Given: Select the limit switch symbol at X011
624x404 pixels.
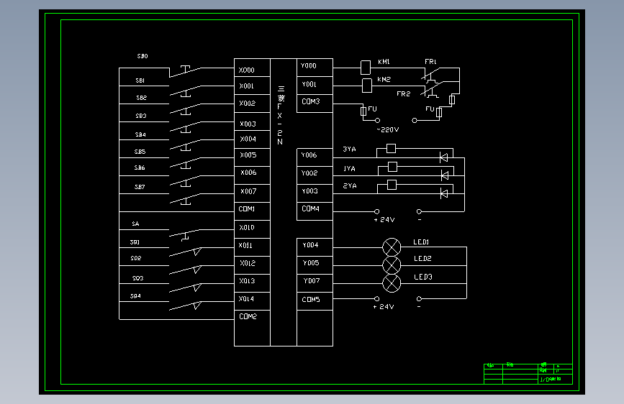Looking at the screenshot, I should pyautogui.click(x=186, y=252).
